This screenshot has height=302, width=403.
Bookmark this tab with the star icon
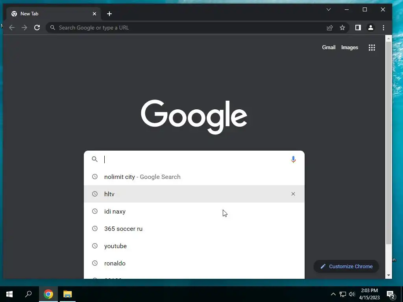click(342, 28)
